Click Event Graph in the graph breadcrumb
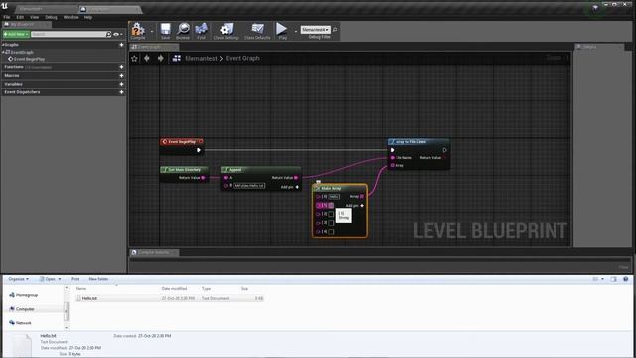 242,59
